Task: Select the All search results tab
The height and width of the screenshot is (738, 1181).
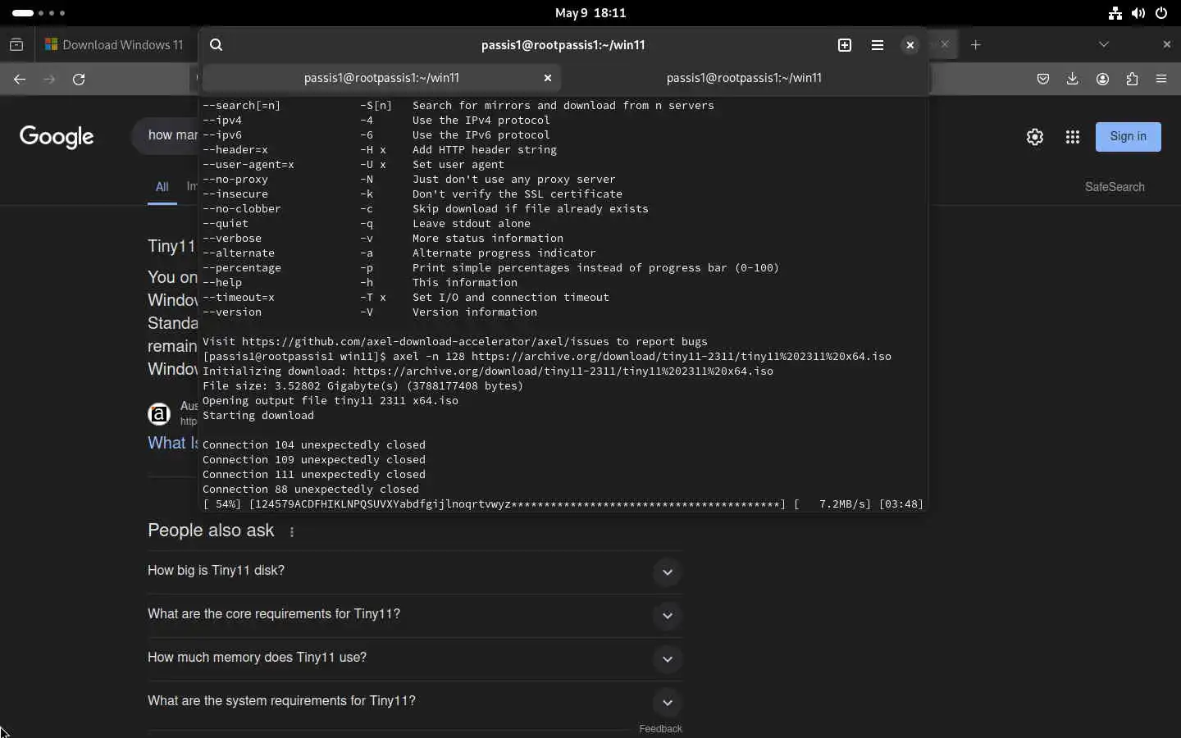Action: 162,187
